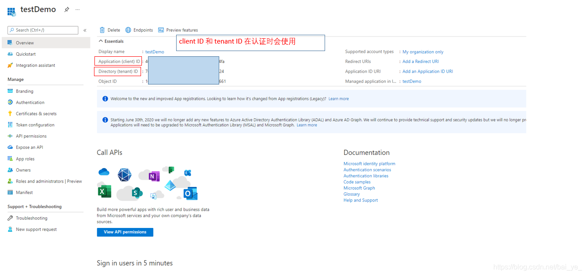
Task: Open Microsoft Graph documentation link
Action: 359,188
